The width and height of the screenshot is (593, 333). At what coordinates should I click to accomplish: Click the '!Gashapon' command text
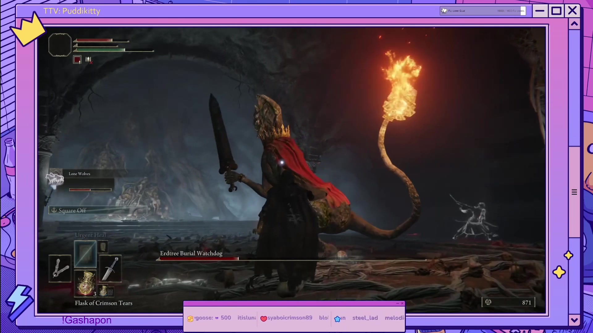pyautogui.click(x=86, y=320)
